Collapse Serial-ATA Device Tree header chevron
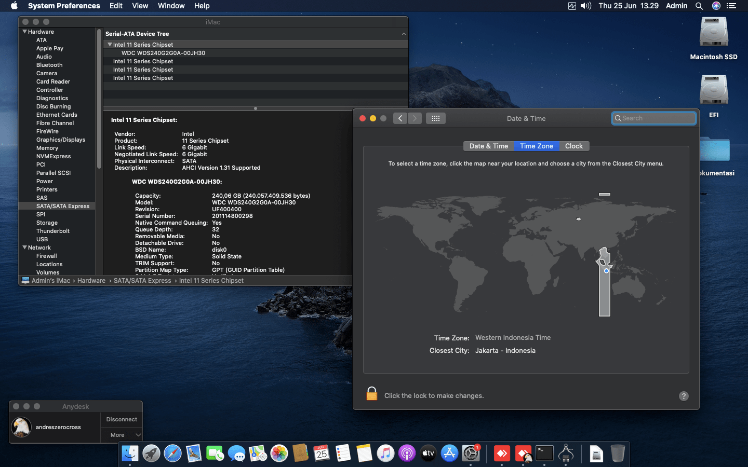 coord(404,34)
